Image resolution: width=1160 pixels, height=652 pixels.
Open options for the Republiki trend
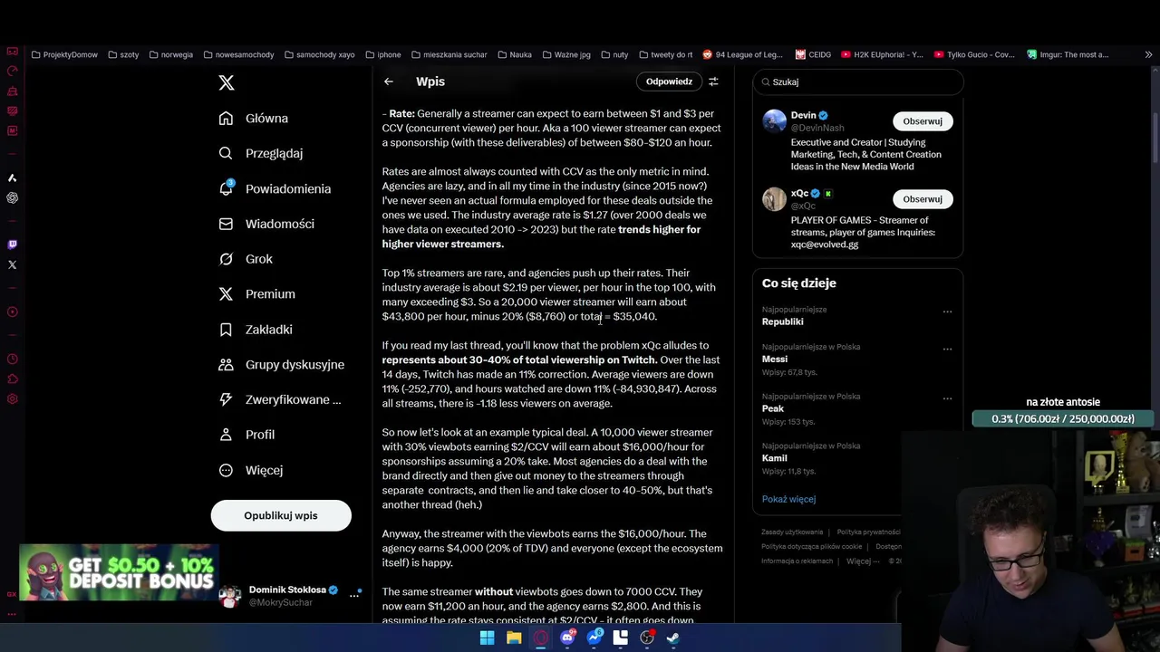[x=947, y=312]
